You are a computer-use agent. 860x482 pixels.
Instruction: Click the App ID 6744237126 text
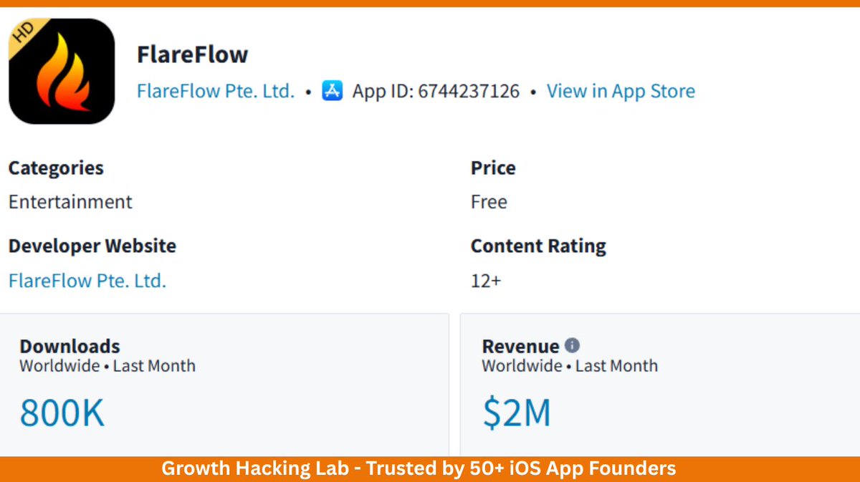tap(436, 92)
